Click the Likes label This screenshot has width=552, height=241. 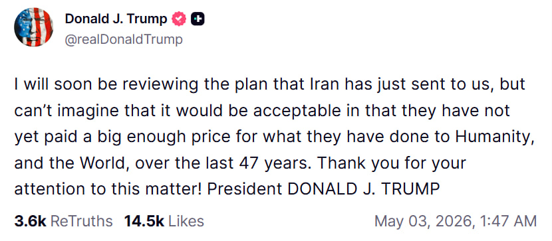click(x=186, y=221)
